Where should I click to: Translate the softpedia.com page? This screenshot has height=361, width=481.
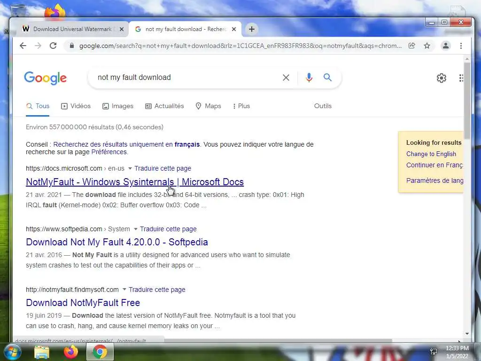(168, 229)
